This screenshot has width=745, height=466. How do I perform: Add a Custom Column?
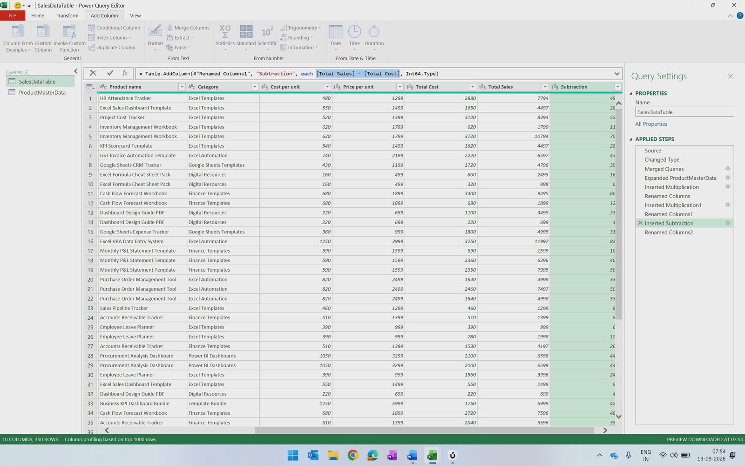point(43,39)
